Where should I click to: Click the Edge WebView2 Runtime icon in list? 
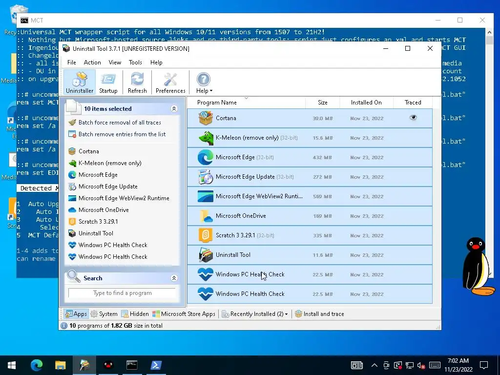click(x=206, y=196)
